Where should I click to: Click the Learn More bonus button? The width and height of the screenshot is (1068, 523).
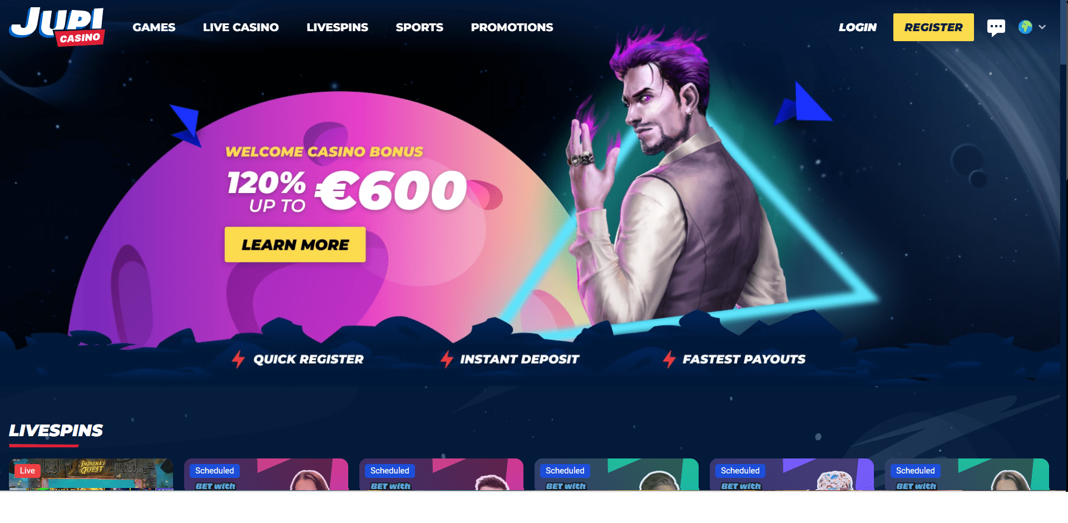click(295, 244)
